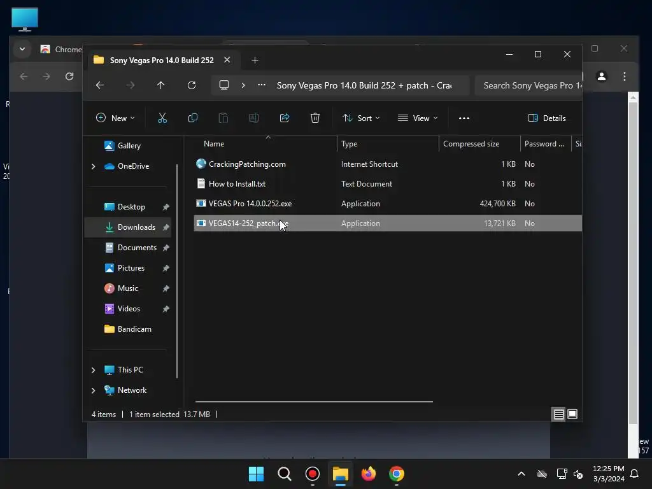Image resolution: width=652 pixels, height=489 pixels.
Task: Click the Cut scissors icon
Action: coord(162,118)
